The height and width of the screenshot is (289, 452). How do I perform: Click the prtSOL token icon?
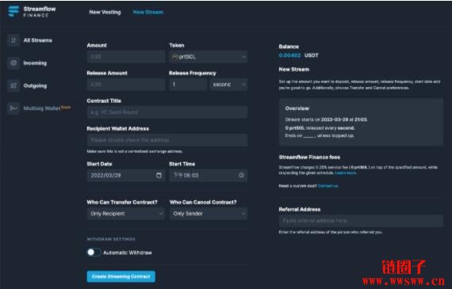(x=175, y=57)
